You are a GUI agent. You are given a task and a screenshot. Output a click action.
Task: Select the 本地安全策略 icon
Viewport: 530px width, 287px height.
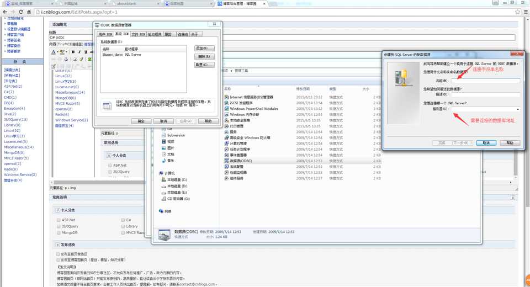pyautogui.click(x=226, y=120)
